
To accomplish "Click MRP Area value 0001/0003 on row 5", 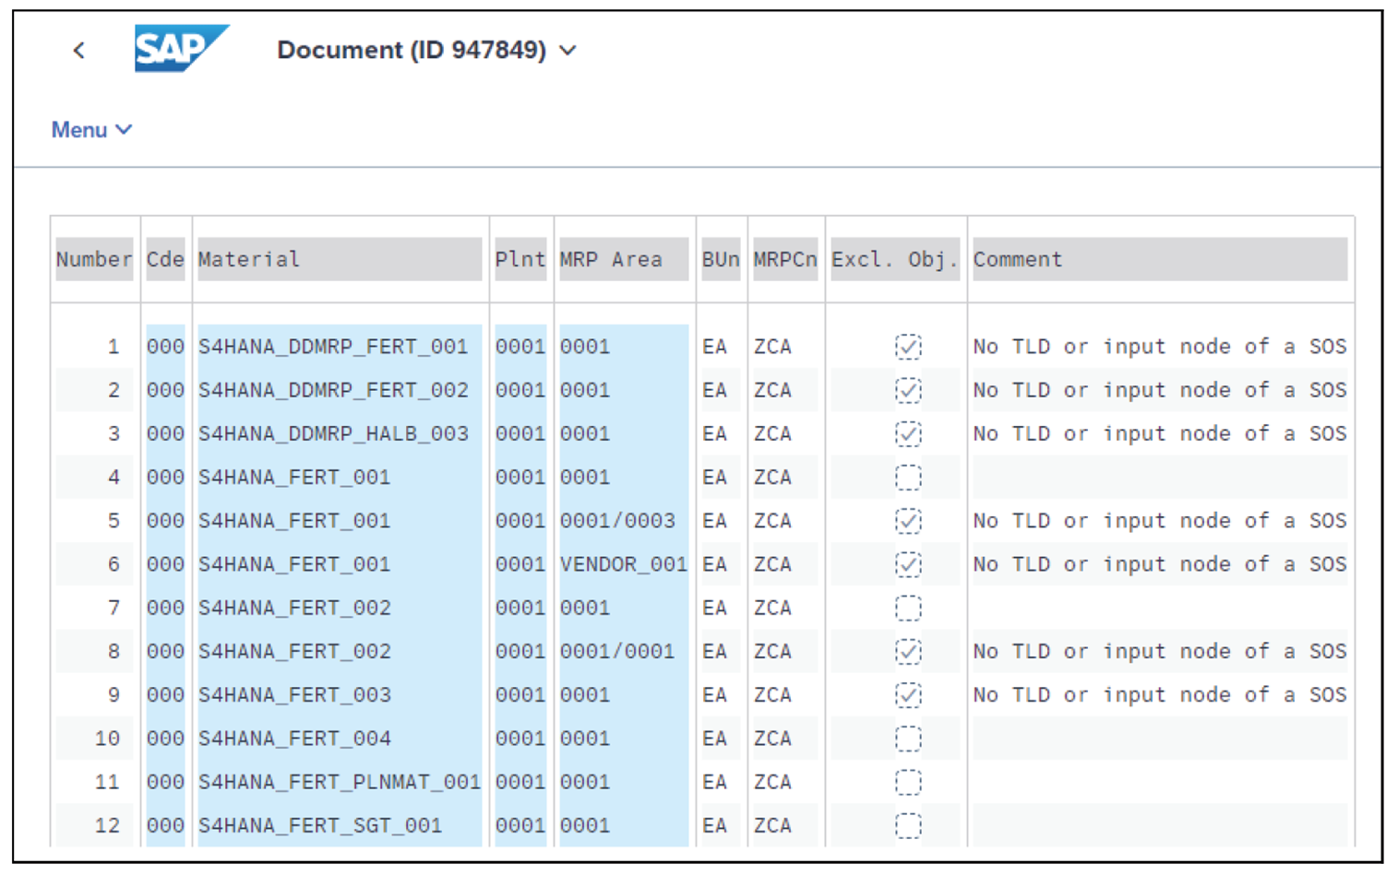I will tap(620, 520).
